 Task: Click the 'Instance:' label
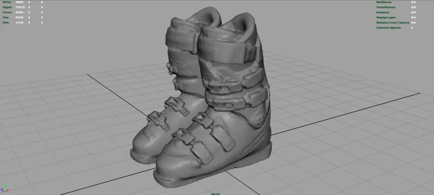[383, 12]
